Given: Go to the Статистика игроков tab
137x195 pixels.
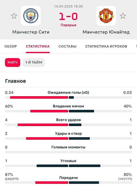Looking at the screenshot, I should coord(106,46).
